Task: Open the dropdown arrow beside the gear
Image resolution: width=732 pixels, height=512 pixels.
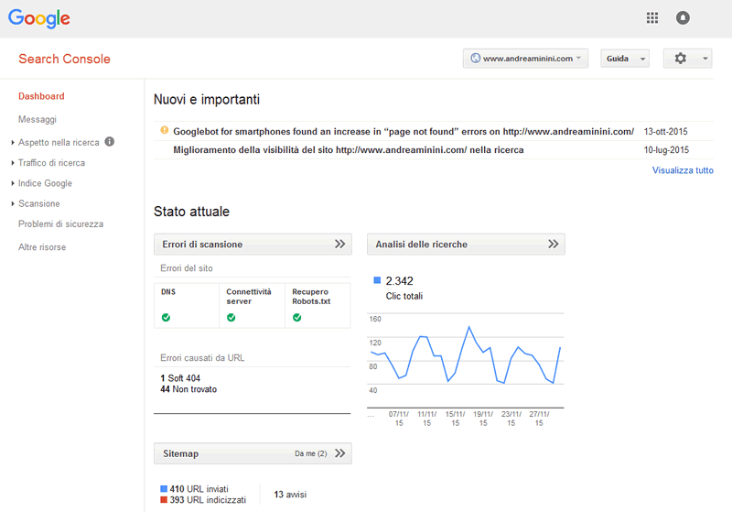Action: (705, 59)
